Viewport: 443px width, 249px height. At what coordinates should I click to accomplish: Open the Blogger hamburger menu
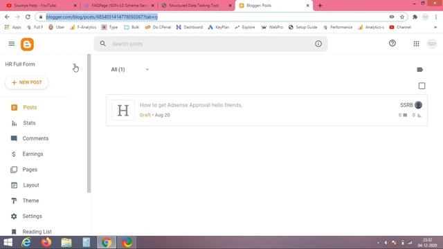pos(12,44)
